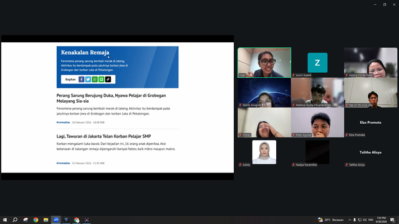
Task: Click the Kenakalan Remaja banner title
Action: (85, 52)
